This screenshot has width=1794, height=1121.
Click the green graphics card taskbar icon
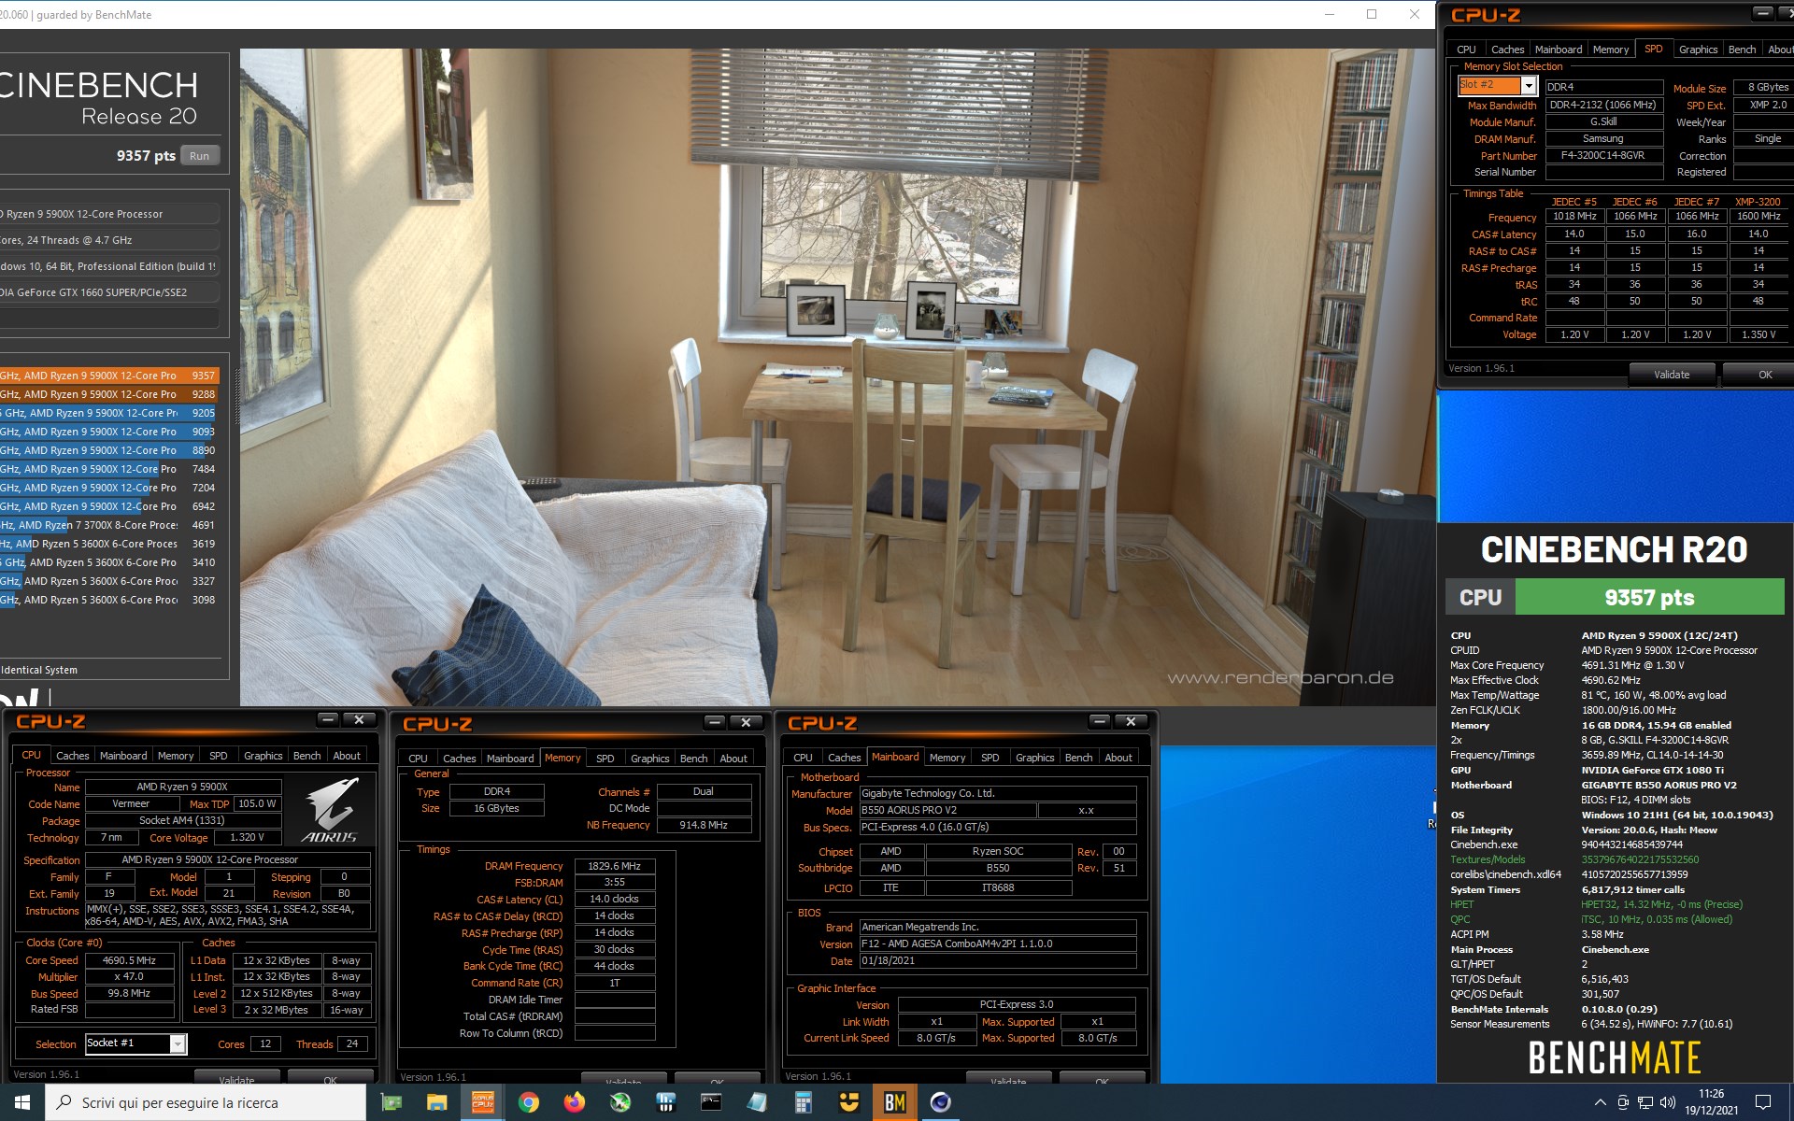tap(391, 1102)
